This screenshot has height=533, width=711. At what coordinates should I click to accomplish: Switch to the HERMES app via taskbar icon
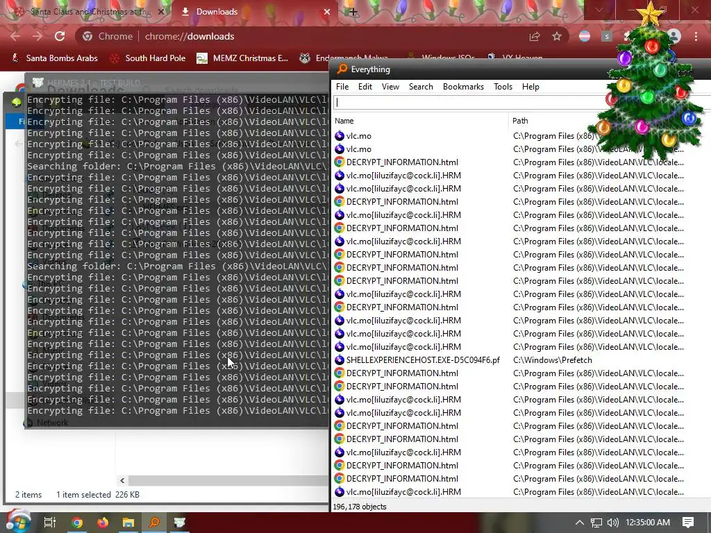point(180,523)
